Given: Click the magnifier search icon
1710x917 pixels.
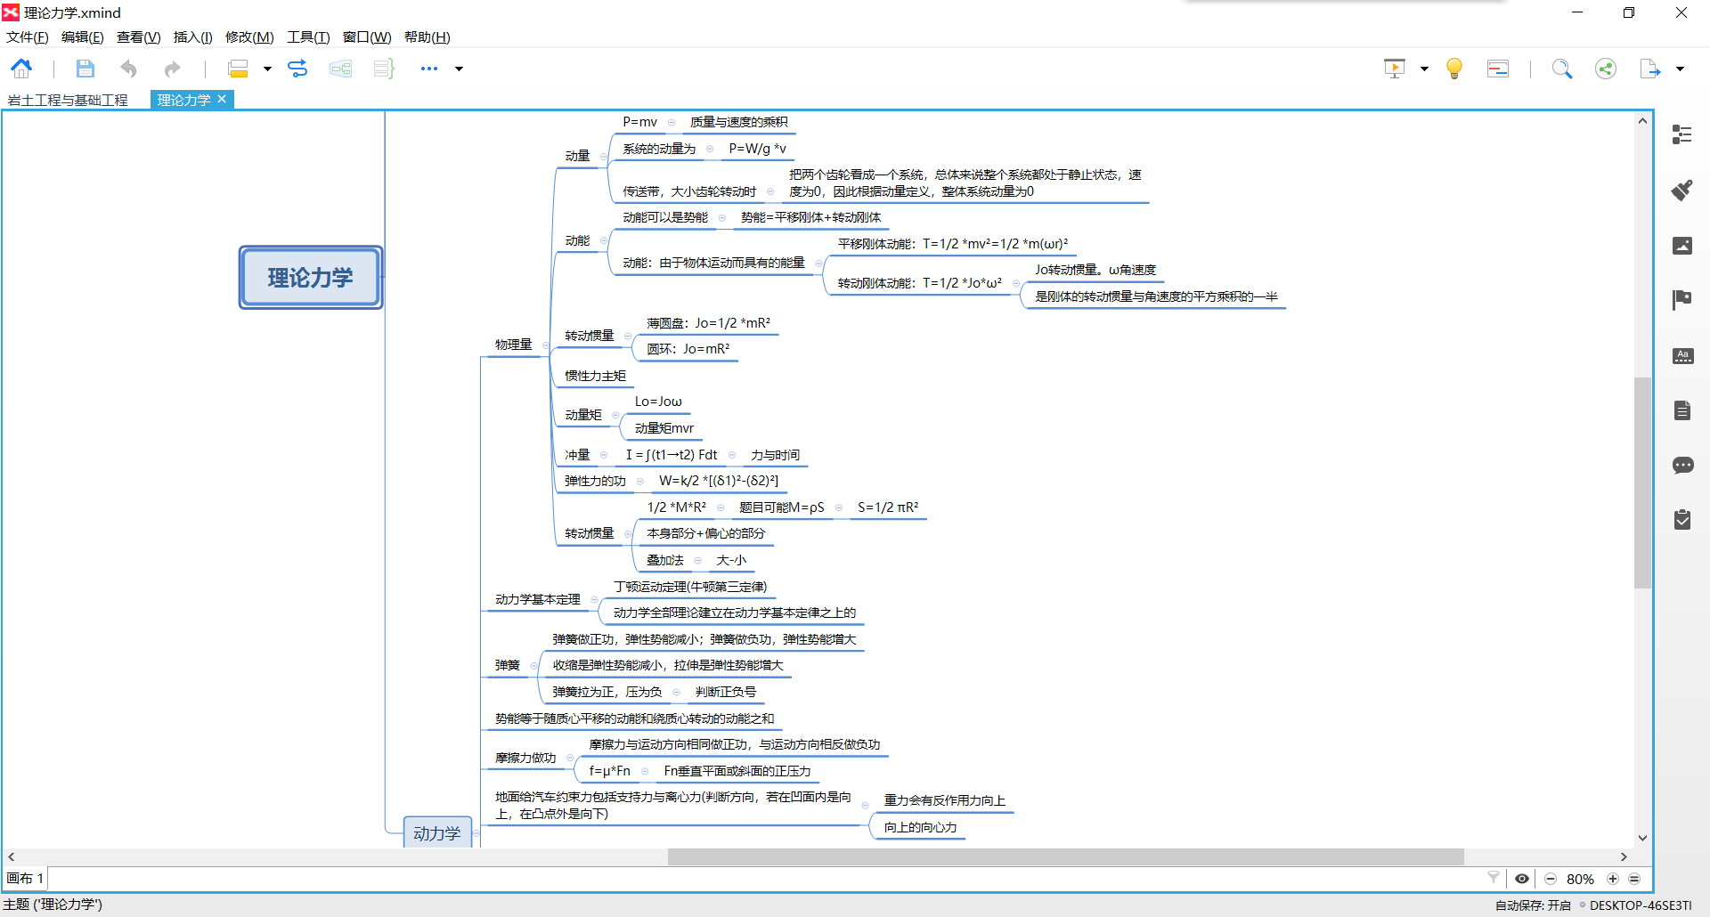Looking at the screenshot, I should [1561, 69].
